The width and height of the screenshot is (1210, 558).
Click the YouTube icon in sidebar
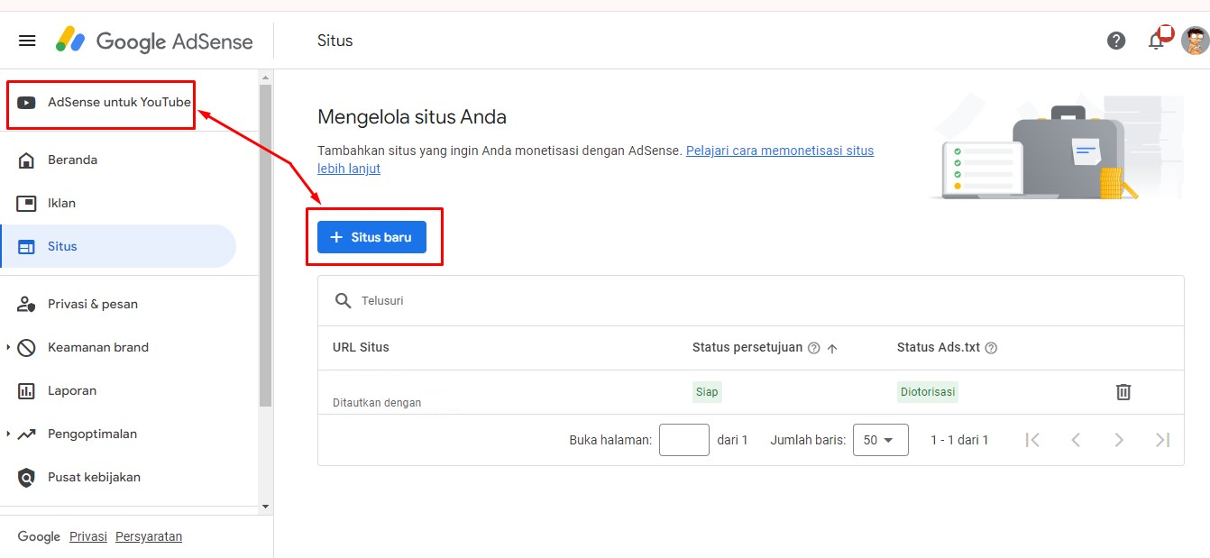27,103
